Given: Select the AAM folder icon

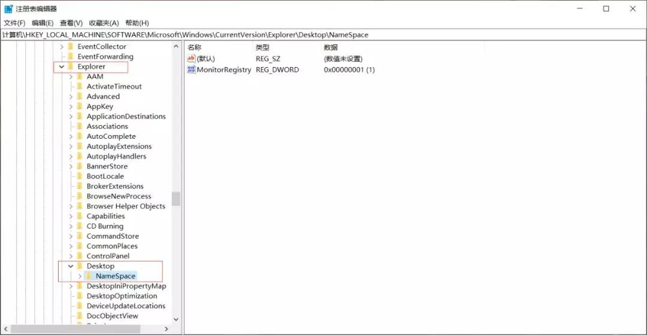Looking at the screenshot, I should [x=80, y=76].
